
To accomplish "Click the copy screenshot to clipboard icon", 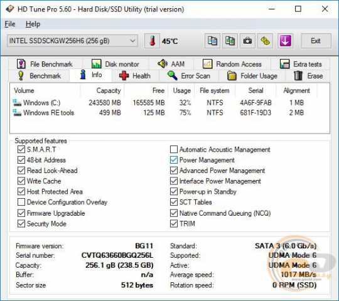I will [x=230, y=41].
